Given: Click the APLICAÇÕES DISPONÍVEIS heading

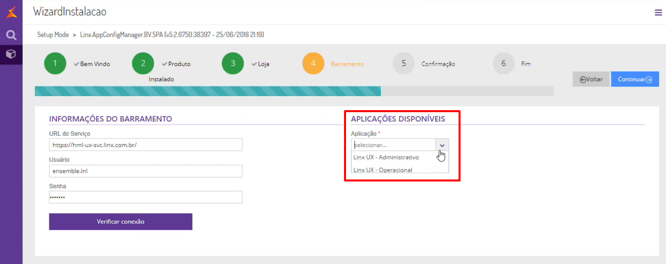Looking at the screenshot, I should [x=398, y=119].
